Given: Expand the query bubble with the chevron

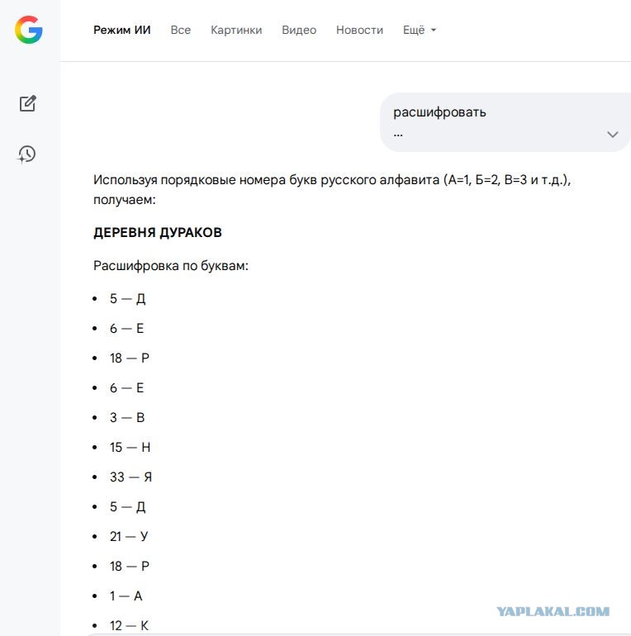Looking at the screenshot, I should click(612, 135).
